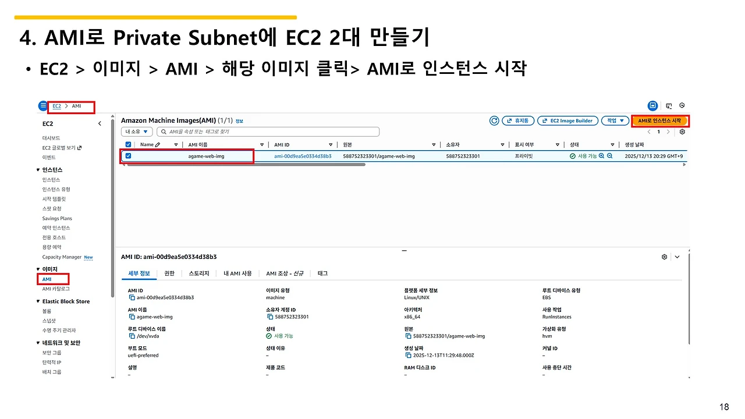Sort by the 표시 여부 column arrow
This screenshot has height=419, width=745.
(557, 144)
